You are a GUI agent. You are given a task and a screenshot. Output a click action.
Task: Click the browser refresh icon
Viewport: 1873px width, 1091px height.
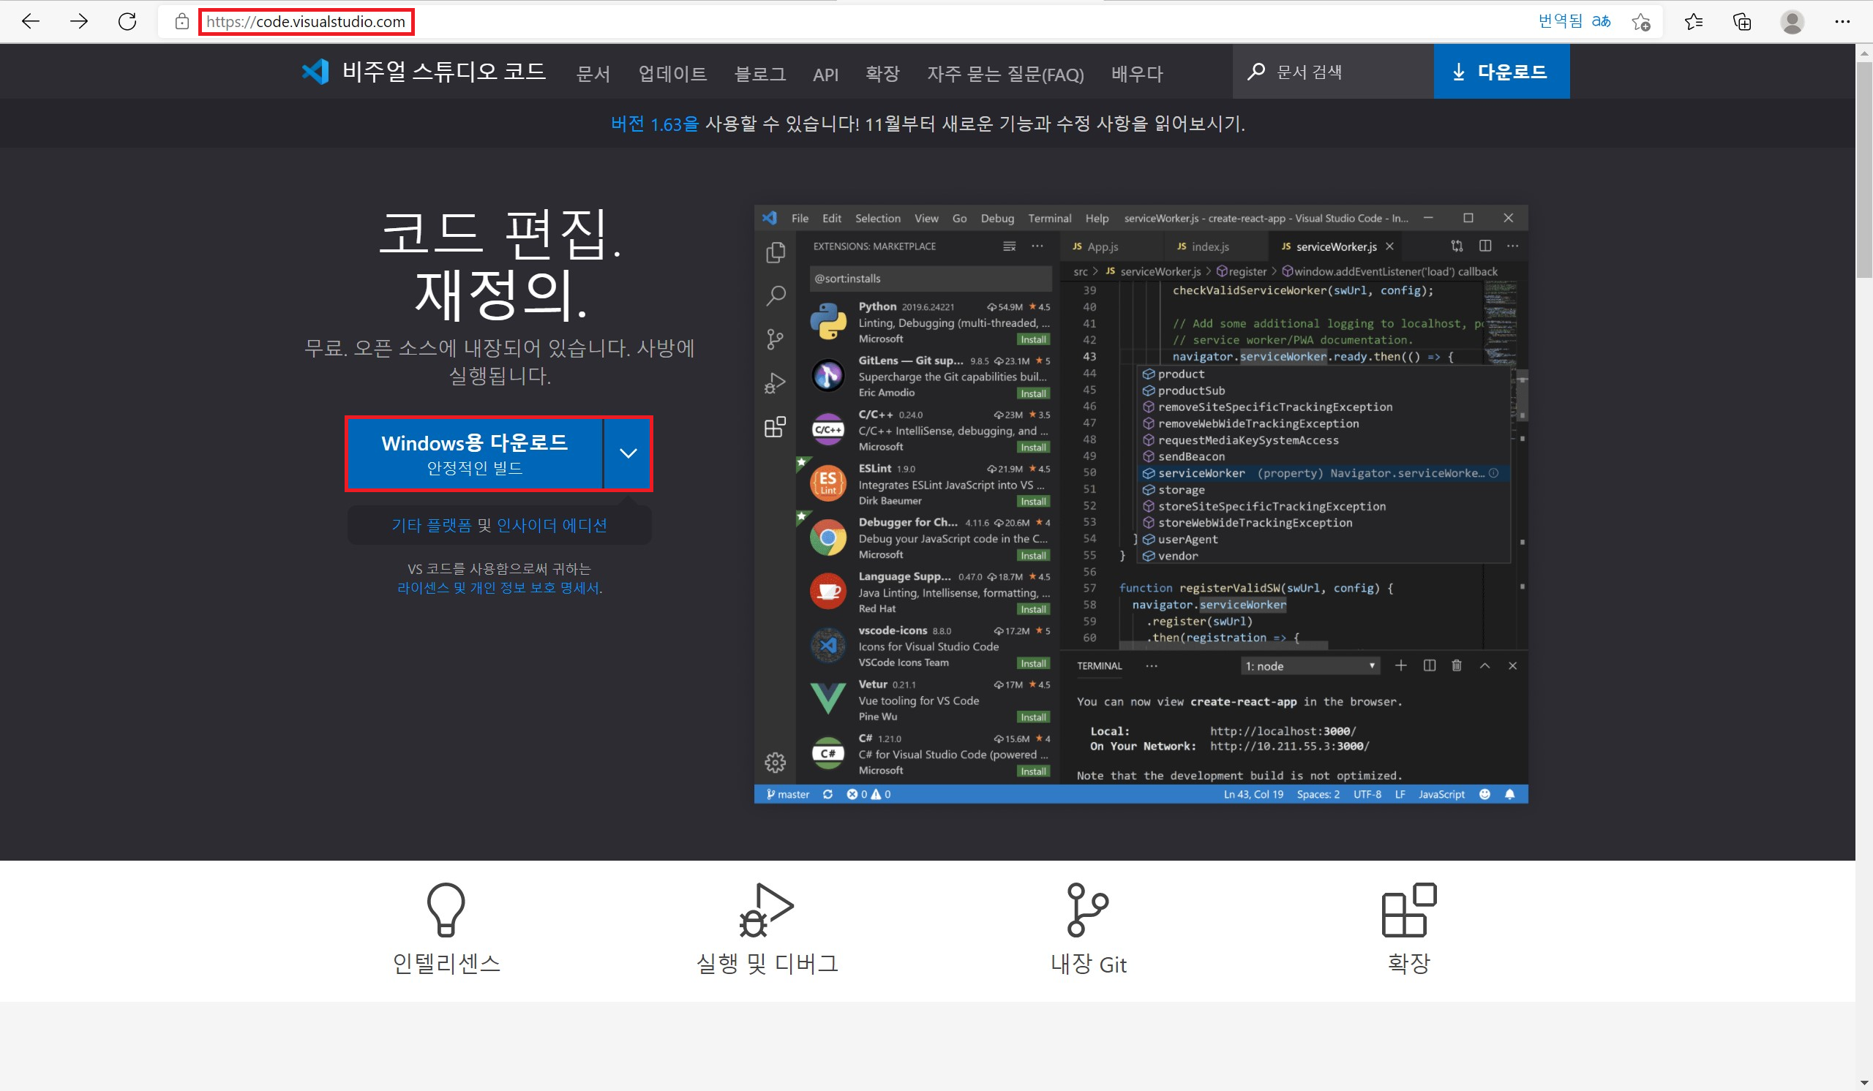(x=127, y=21)
